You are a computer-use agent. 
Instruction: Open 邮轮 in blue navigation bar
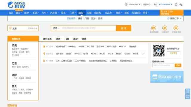coord(127,13)
